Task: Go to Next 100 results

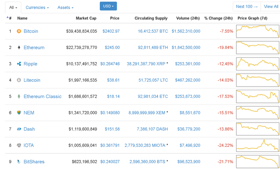Action: click(x=247, y=7)
